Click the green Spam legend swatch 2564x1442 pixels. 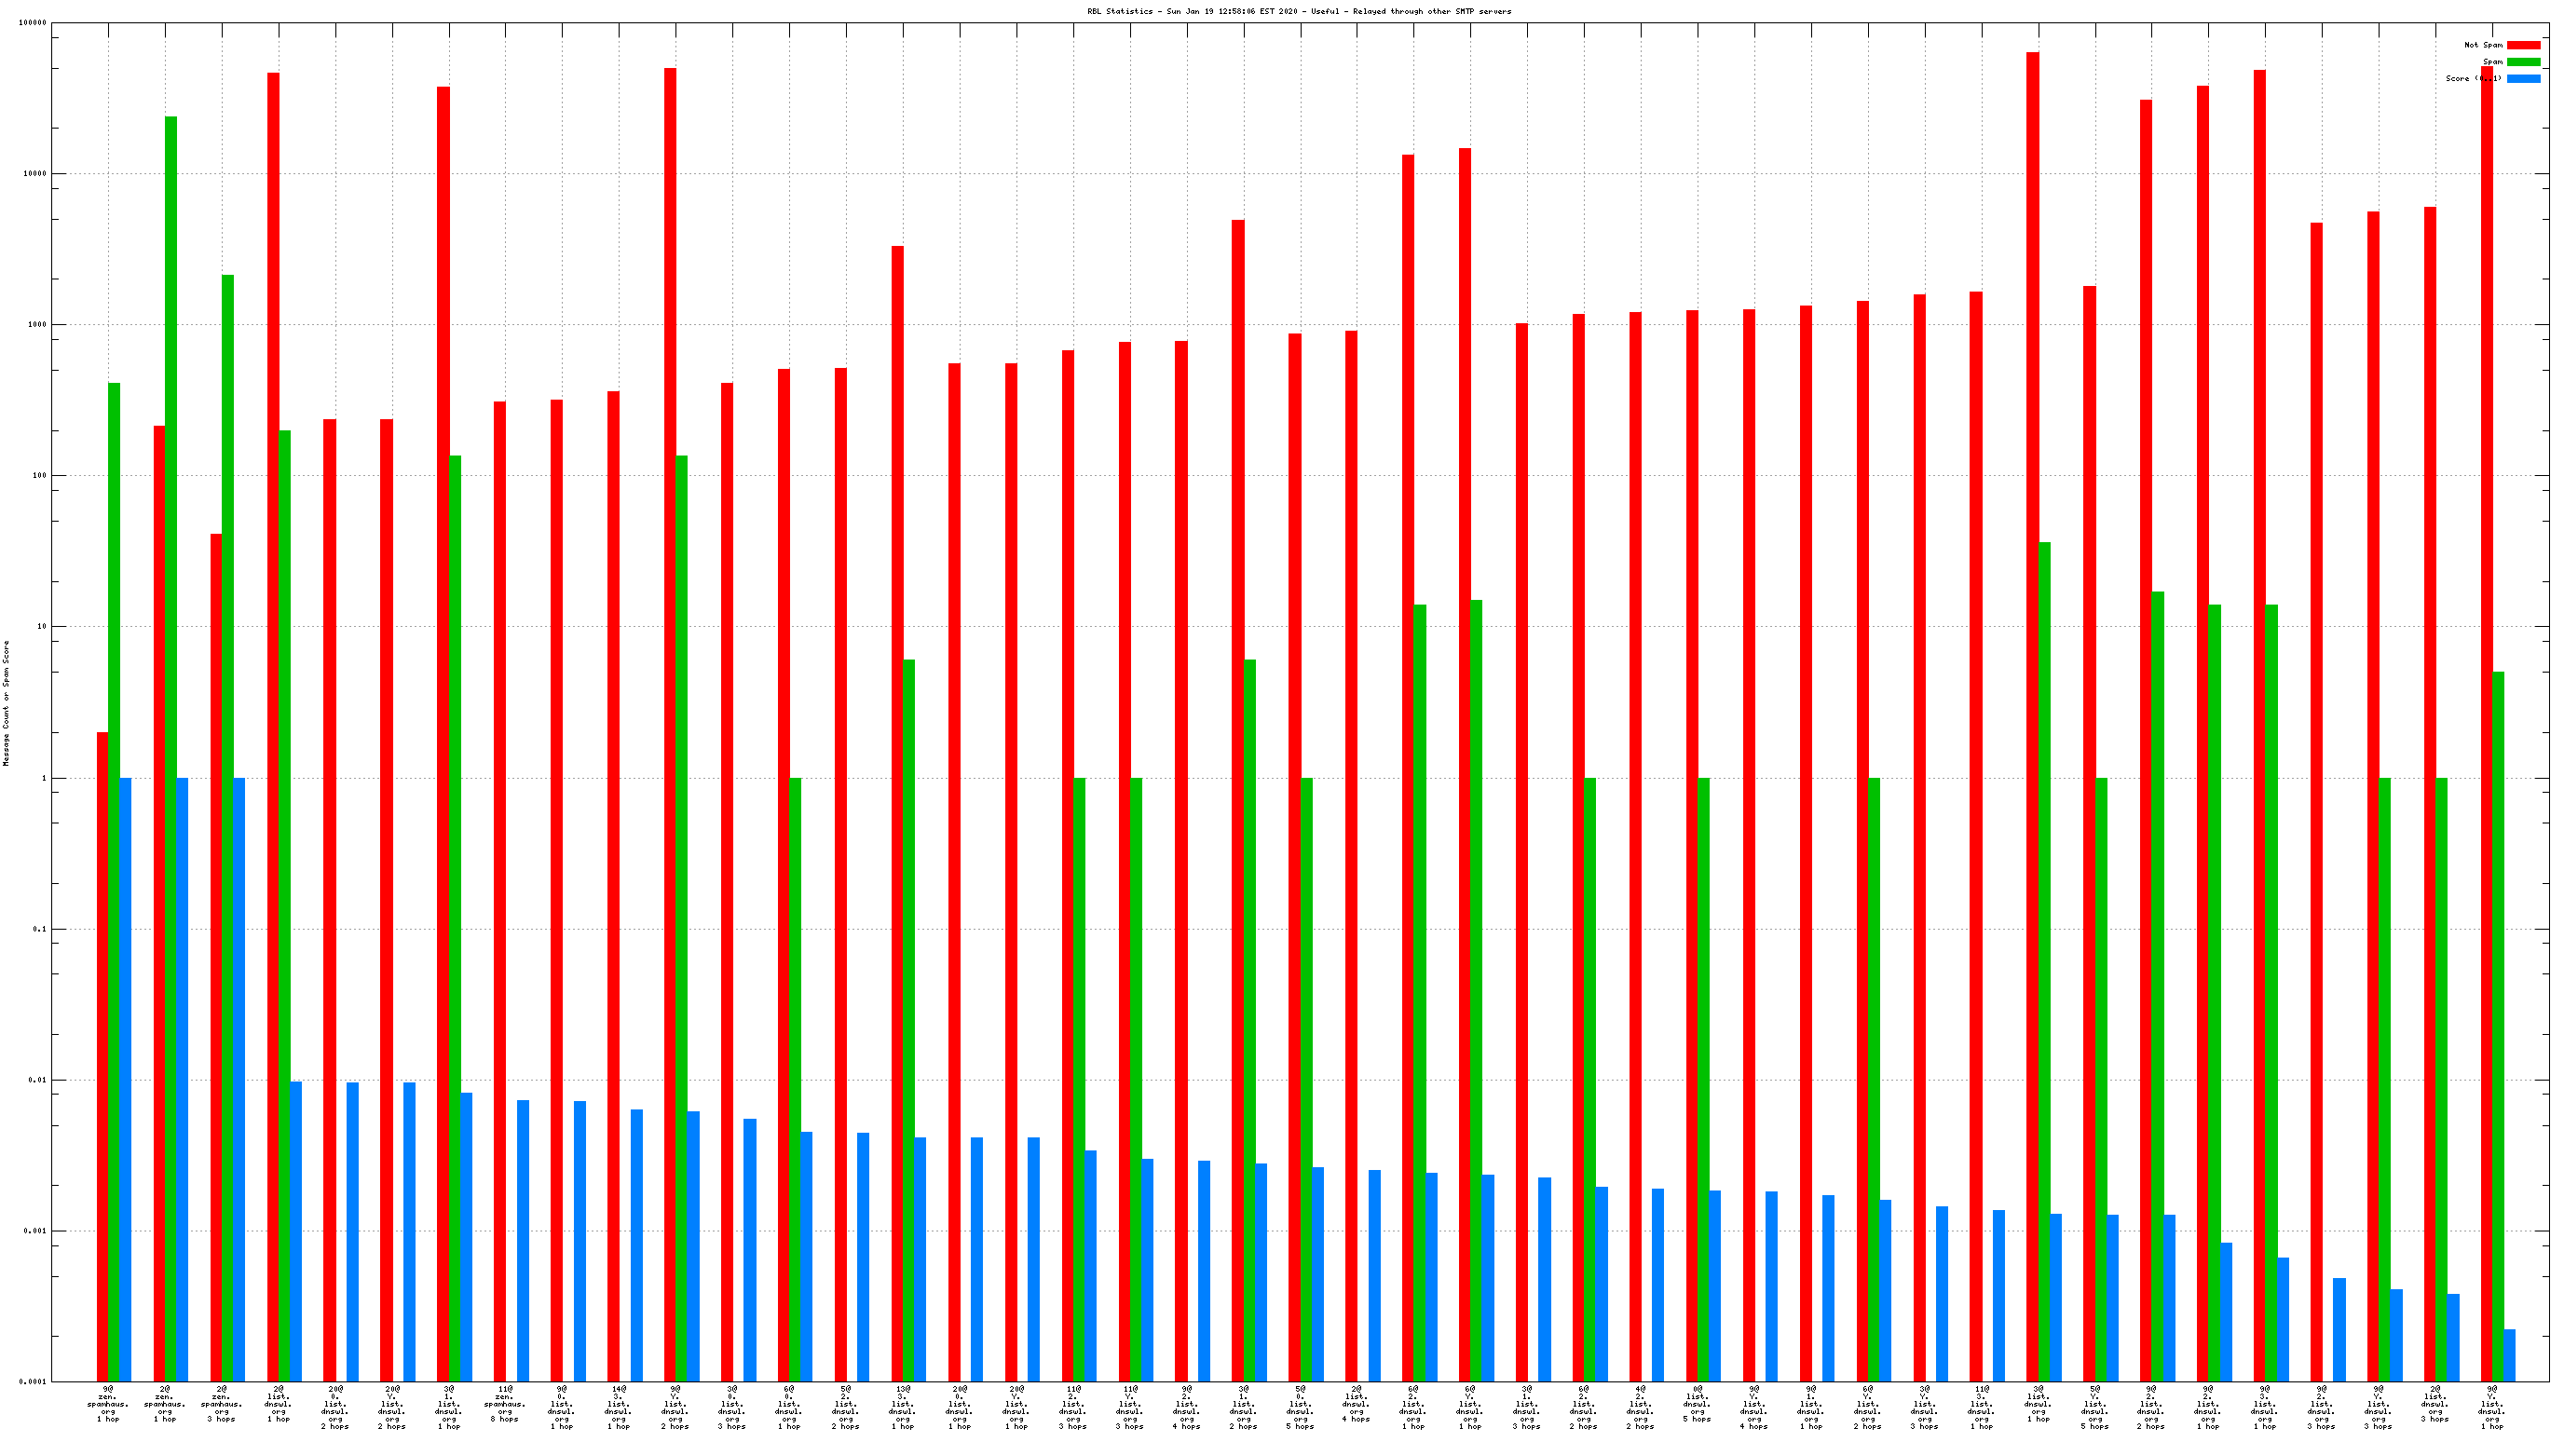[x=2523, y=61]
